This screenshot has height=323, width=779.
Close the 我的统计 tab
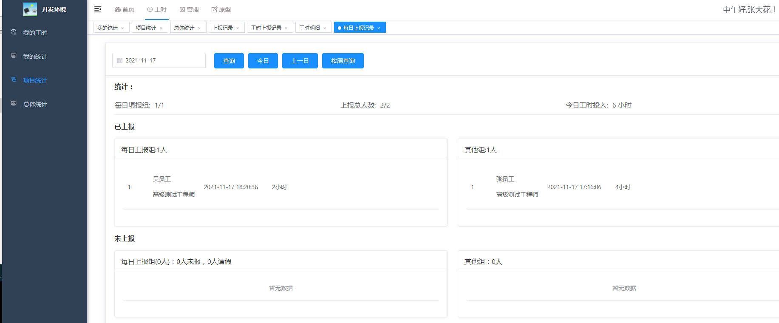[122, 28]
